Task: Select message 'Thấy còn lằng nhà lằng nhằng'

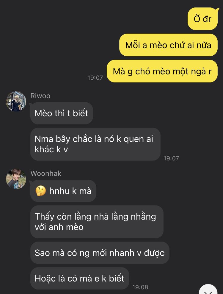Action: click(x=97, y=222)
